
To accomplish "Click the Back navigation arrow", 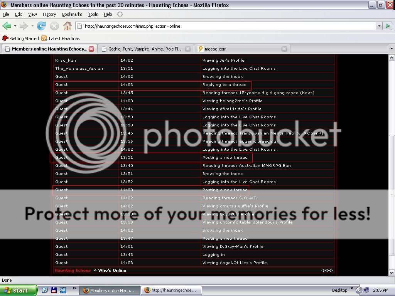I will click(7, 26).
